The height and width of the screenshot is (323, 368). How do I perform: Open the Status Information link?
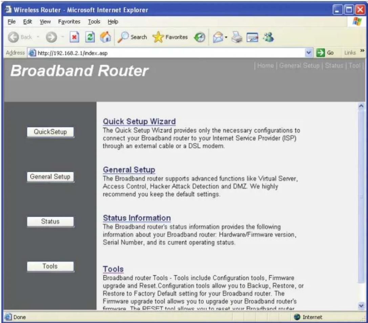click(137, 218)
